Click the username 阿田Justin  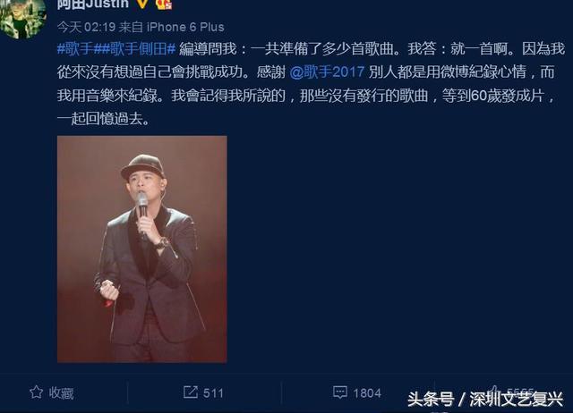[93, 4]
